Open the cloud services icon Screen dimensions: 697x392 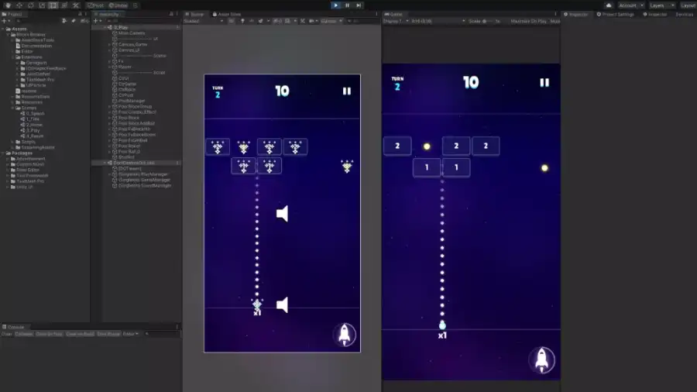[x=609, y=5]
